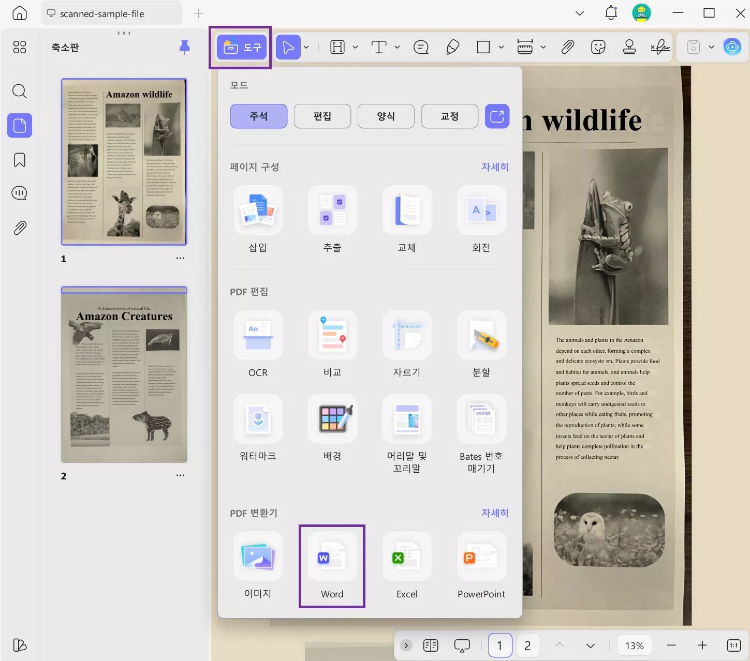The image size is (750, 661).
Task: Attach a file with the paperclip tool
Action: pyautogui.click(x=567, y=47)
